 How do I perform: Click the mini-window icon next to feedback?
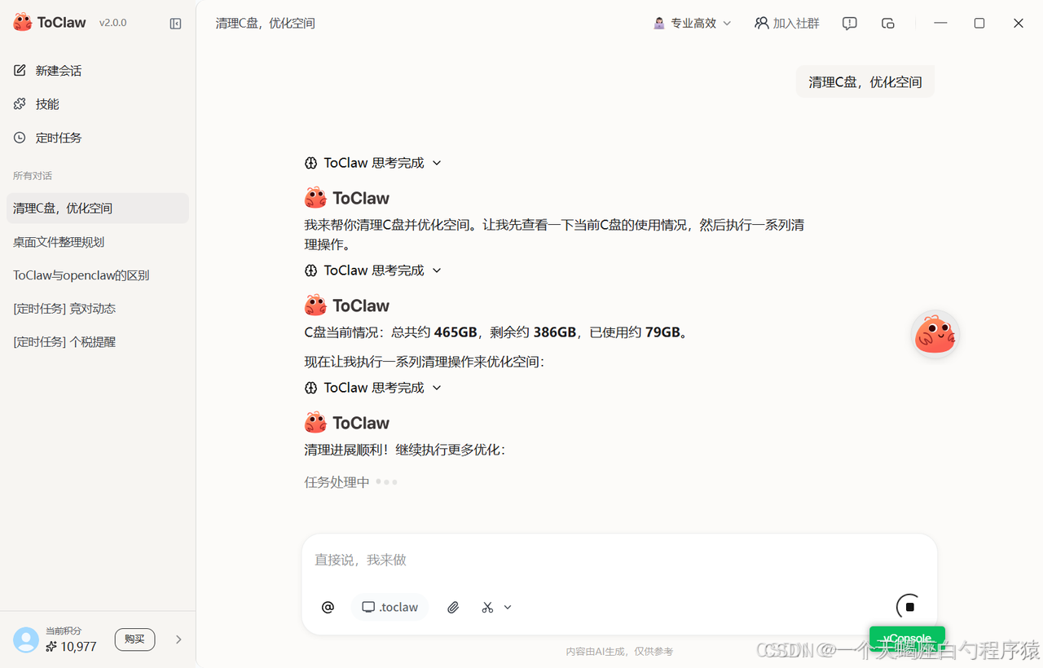(x=888, y=23)
